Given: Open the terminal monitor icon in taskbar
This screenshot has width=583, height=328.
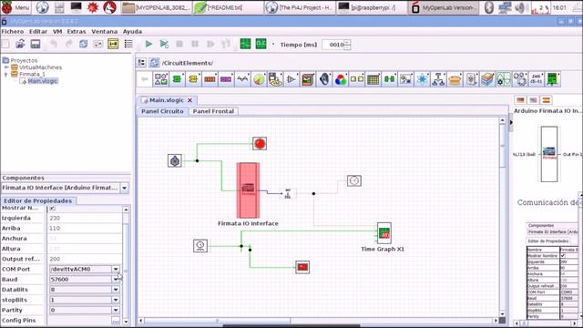Looking at the screenshot, I should click(x=76, y=7).
